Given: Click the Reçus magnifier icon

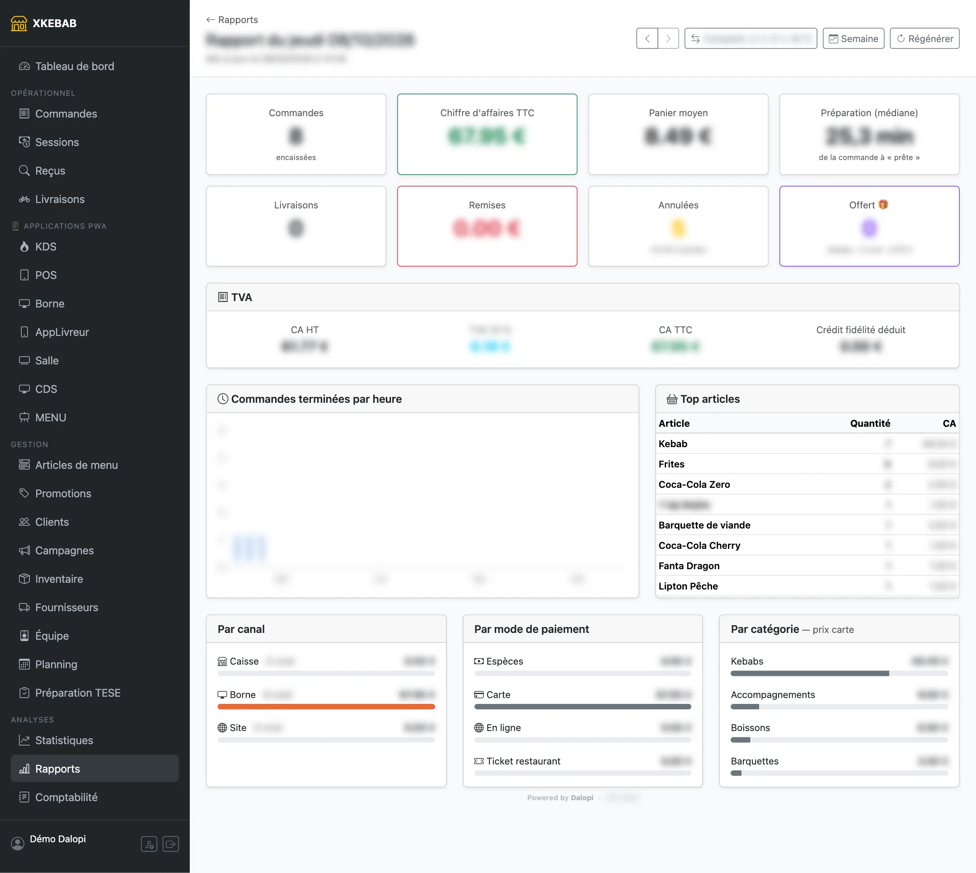Looking at the screenshot, I should [24, 170].
